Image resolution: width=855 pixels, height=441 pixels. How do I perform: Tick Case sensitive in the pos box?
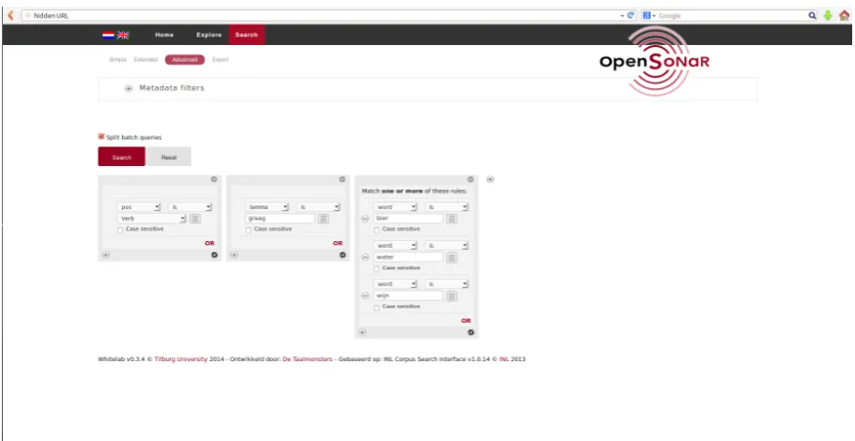pyautogui.click(x=120, y=231)
